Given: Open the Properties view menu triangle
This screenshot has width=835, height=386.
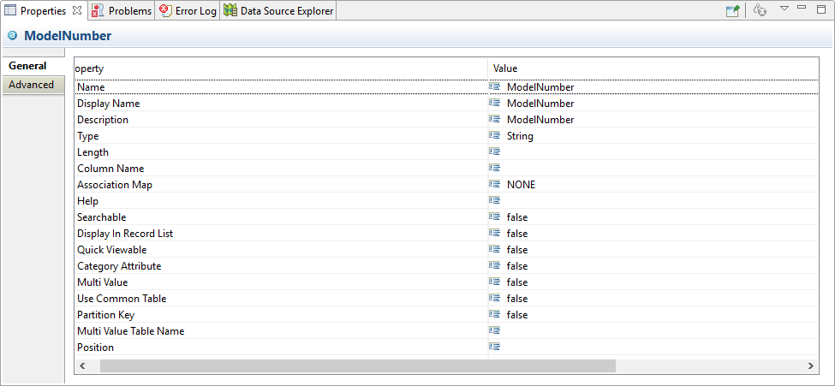Looking at the screenshot, I should (784, 9).
